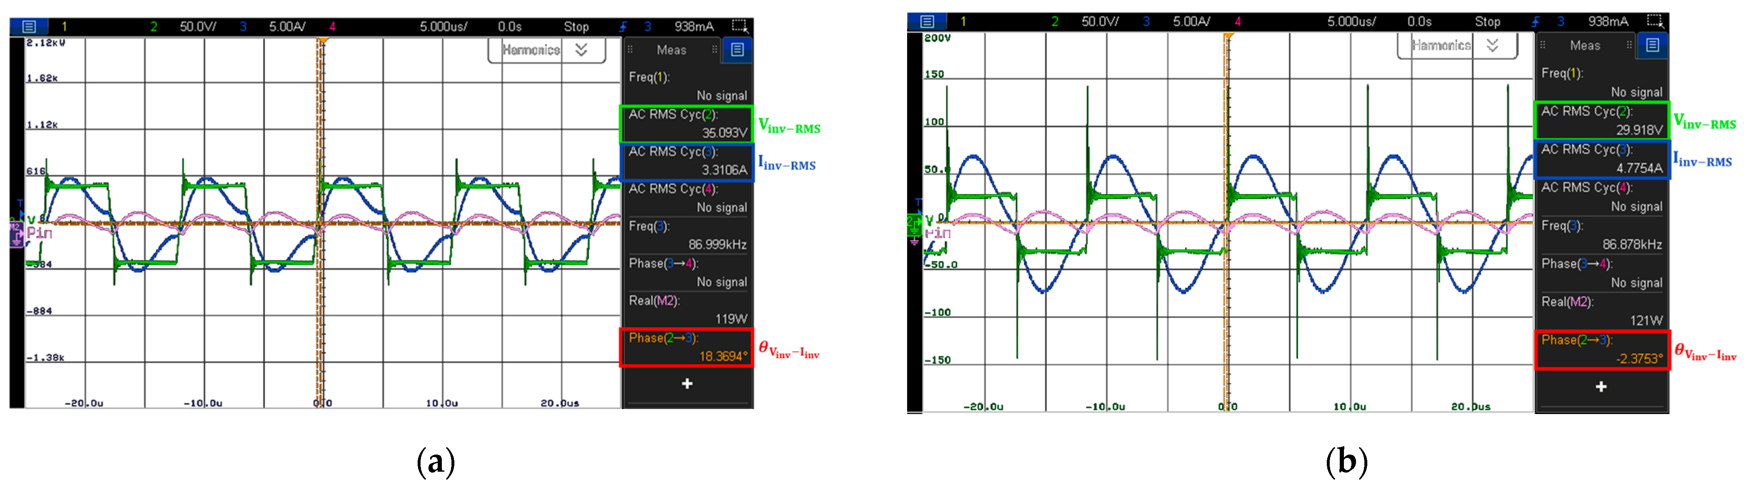This screenshot has width=1744, height=488.
Task: Click the plus icon to add measurement in (b)
Action: 1601,386
